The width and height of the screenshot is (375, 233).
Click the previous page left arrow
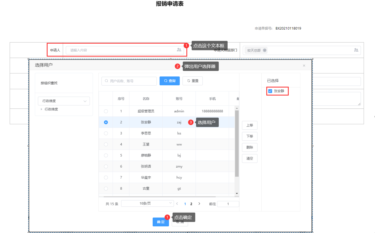(177, 204)
